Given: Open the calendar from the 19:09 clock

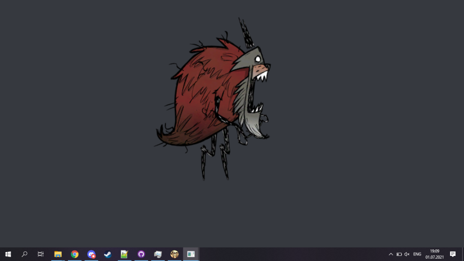Looking at the screenshot, I should tap(434, 254).
